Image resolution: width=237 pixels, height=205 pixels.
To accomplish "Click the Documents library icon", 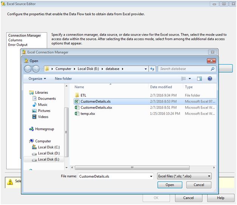I will 34,98.
